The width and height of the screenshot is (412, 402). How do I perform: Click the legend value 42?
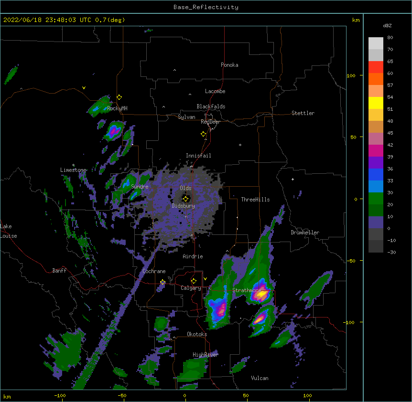pyautogui.click(x=390, y=145)
